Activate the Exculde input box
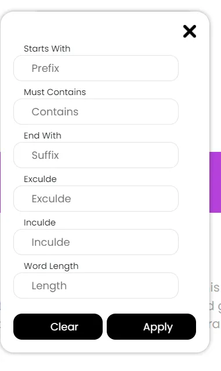Image resolution: width=221 pixels, height=371 pixels. (96, 198)
